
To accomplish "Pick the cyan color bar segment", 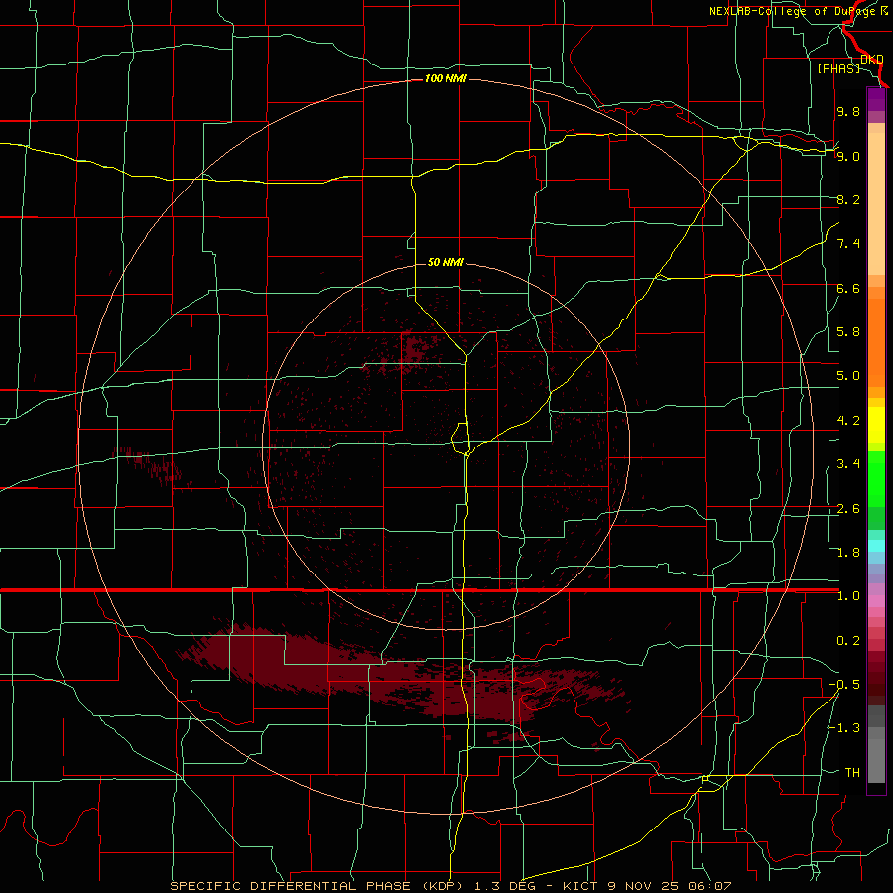I will click(x=876, y=546).
